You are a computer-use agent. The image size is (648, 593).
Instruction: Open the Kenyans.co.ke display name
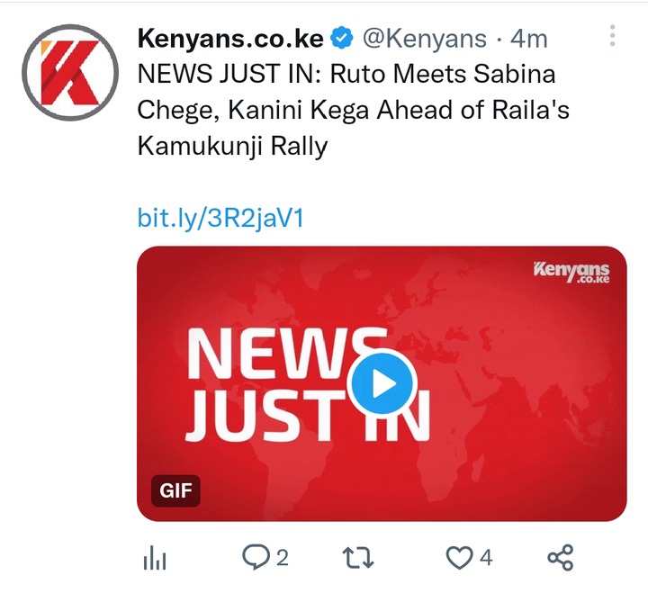pos(230,39)
